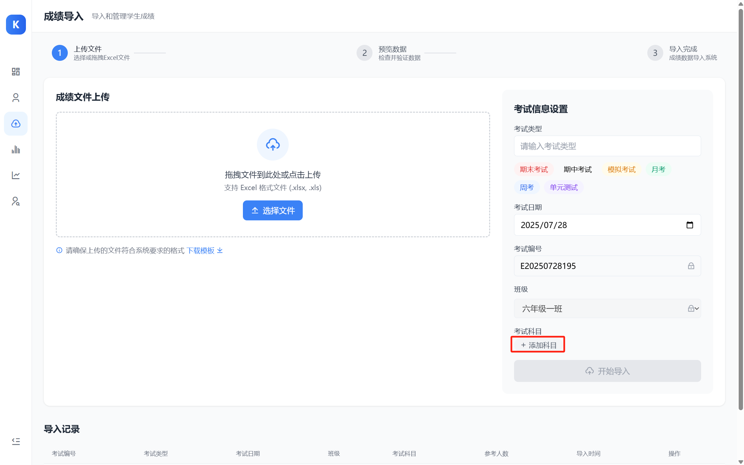Go to step 3 导入完成
This screenshot has width=744, height=465.
[655, 53]
